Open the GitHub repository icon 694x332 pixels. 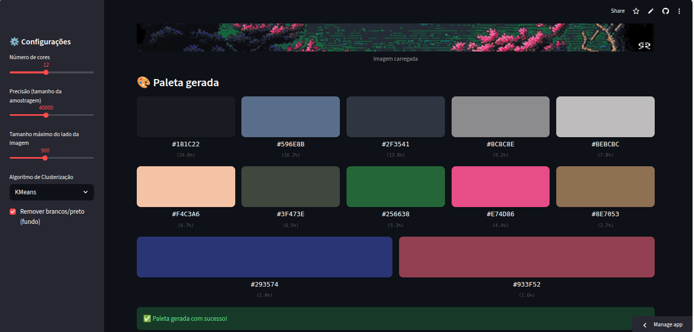[x=665, y=11]
